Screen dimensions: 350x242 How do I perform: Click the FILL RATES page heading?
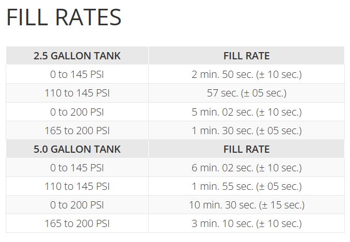tap(63, 18)
